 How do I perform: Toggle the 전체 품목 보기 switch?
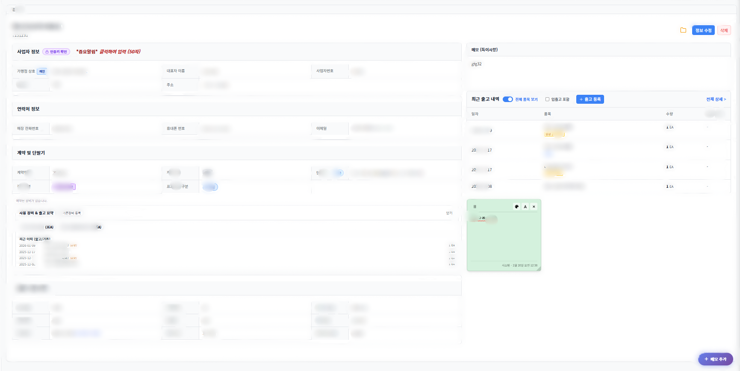coord(507,99)
